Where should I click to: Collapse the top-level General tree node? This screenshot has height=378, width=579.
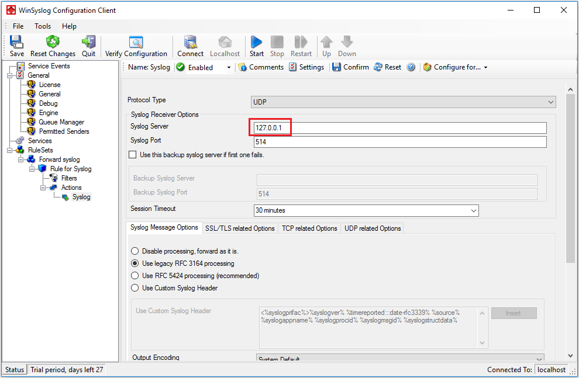(9, 75)
